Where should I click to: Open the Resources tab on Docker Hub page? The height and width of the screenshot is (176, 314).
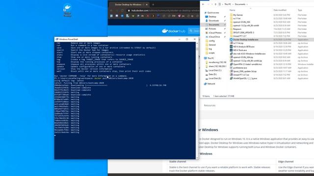pos(209,106)
